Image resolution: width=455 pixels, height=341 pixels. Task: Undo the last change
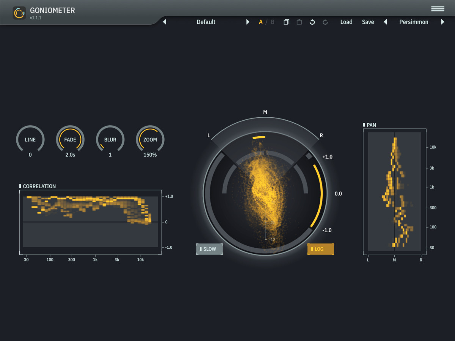point(312,22)
